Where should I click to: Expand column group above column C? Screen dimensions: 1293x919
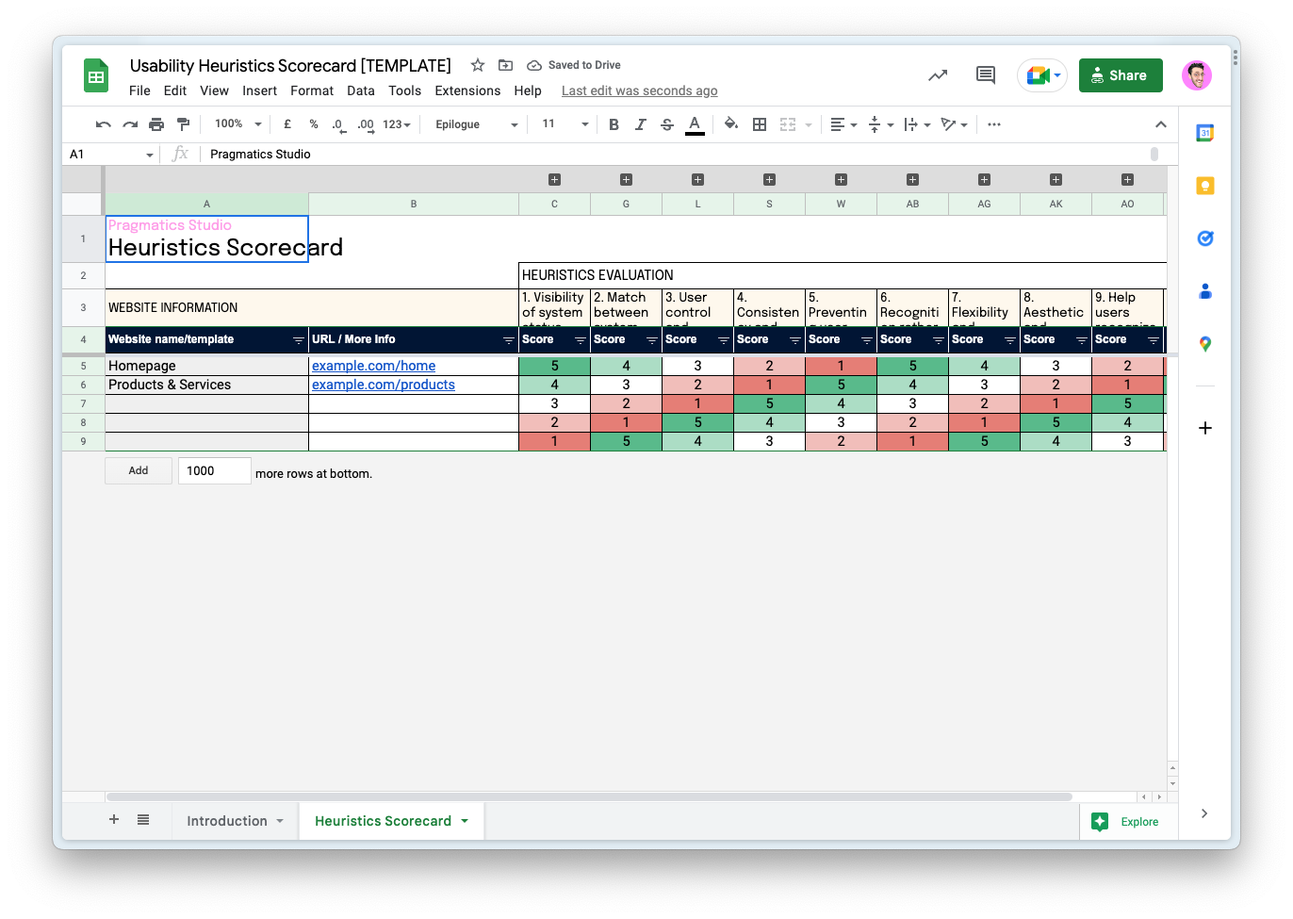(554, 179)
